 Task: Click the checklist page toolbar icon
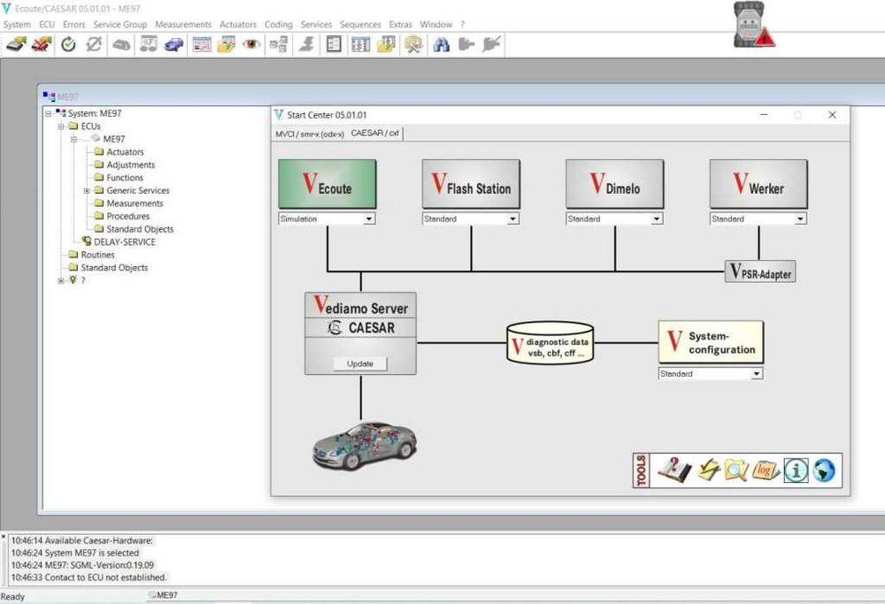(x=335, y=44)
